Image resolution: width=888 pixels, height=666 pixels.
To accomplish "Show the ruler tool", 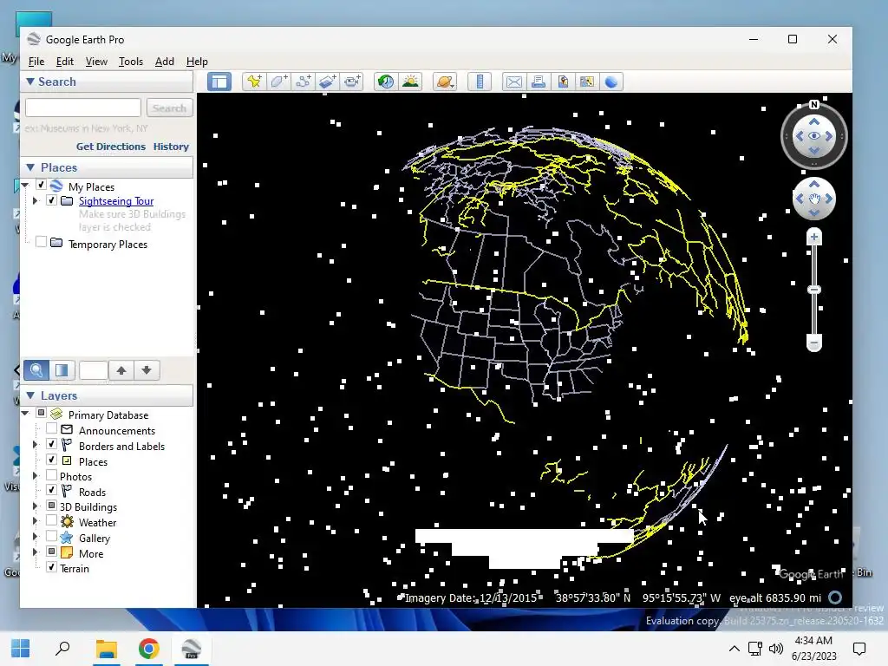I will [479, 82].
